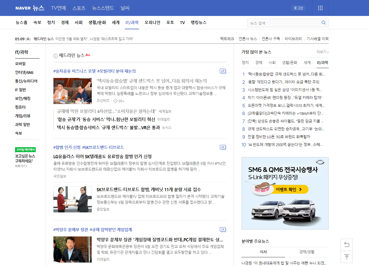Select 게임/리뷰 in left sidebar
The width and height of the screenshot is (369, 266).
point(23,116)
